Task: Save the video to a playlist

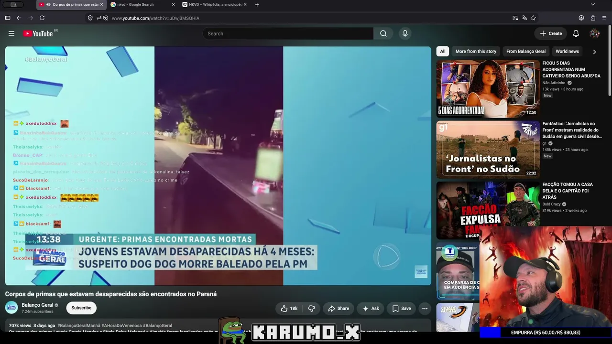Action: [x=402, y=309]
